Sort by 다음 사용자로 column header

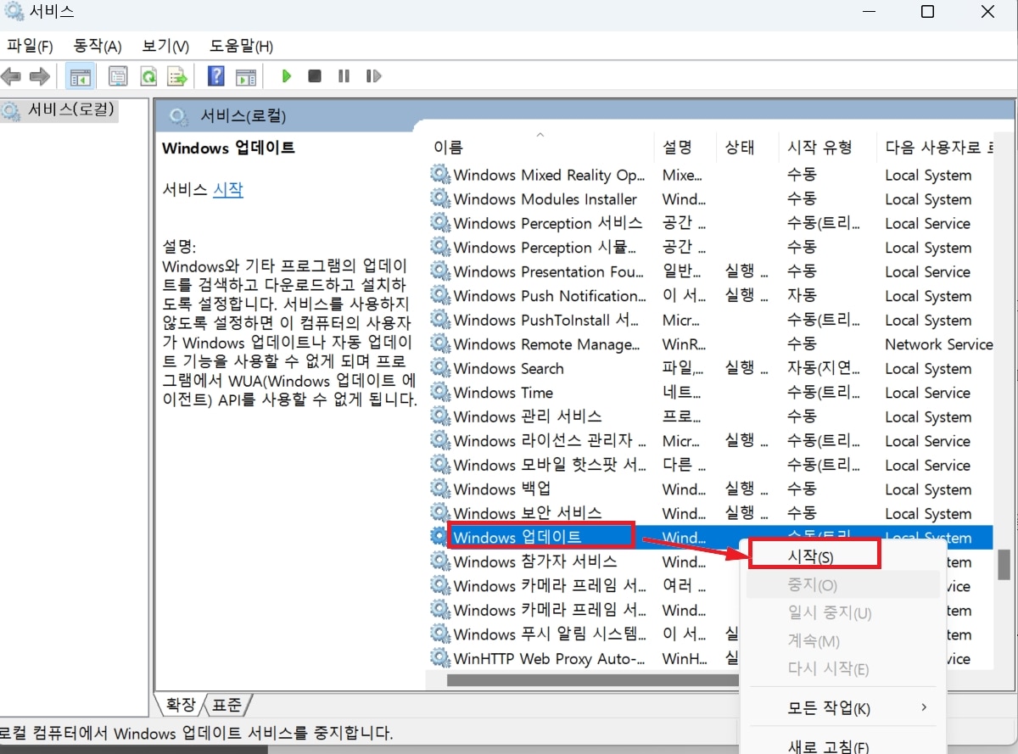point(936,147)
